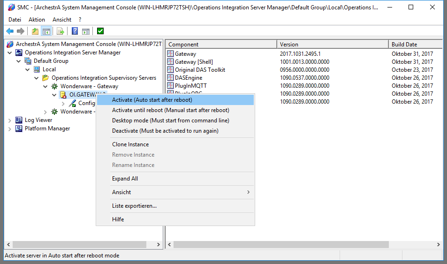Click the Export List toolbar icon
This screenshot has width=447, height=264.
click(60, 31)
